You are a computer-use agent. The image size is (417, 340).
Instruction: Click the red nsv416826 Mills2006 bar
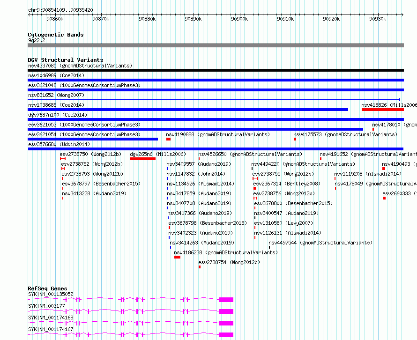[383, 110]
